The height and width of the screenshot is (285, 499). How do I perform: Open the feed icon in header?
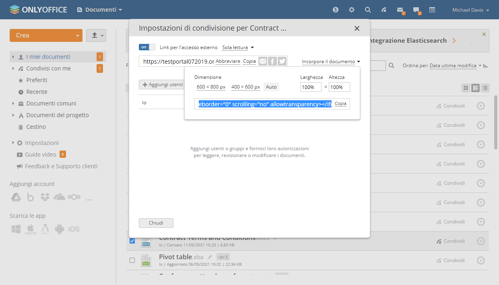coord(384,10)
